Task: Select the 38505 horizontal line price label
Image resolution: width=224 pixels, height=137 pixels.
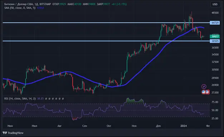Action: tap(215, 41)
